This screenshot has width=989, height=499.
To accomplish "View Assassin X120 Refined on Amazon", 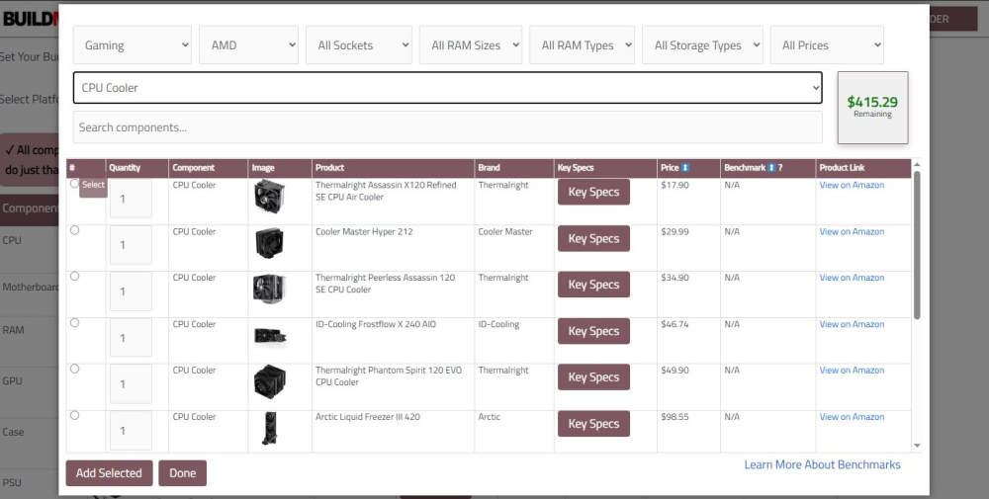I will [x=852, y=185].
